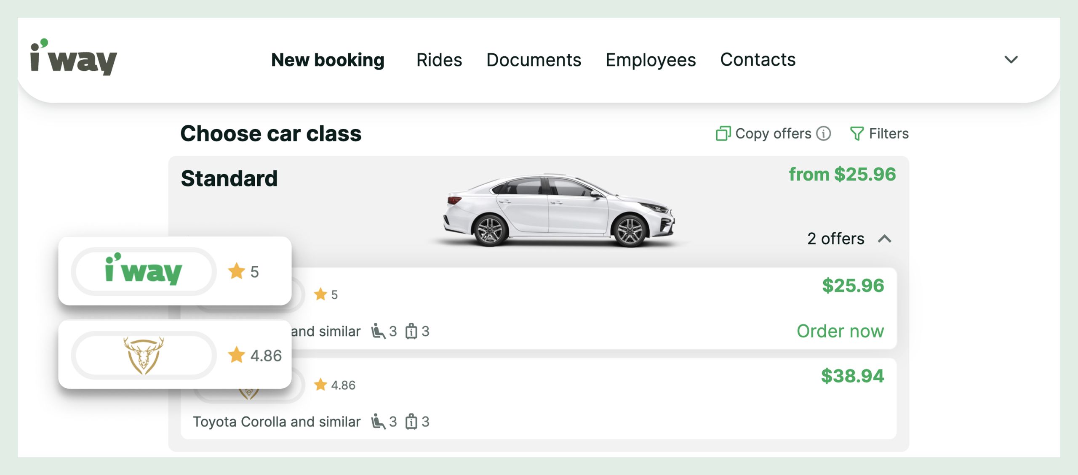
Task: Select the white Standard car image
Action: [558, 210]
